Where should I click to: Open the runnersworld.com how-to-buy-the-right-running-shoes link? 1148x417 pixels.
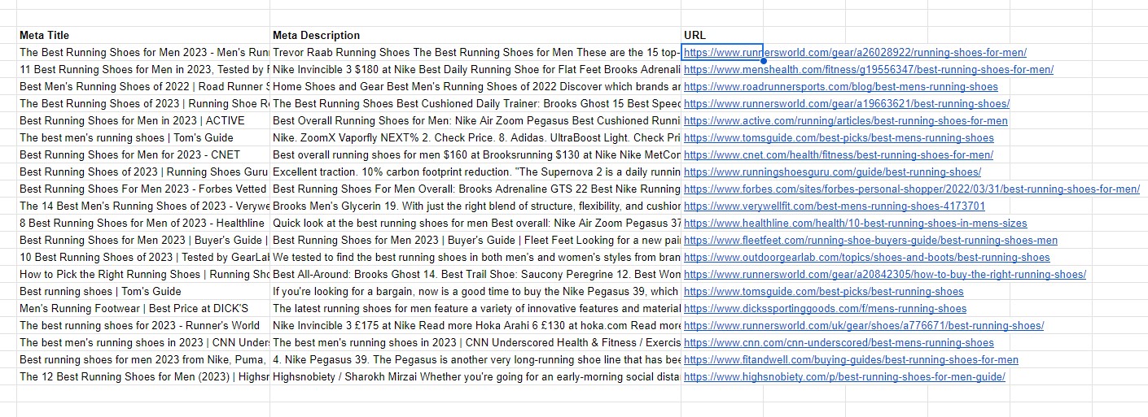(885, 275)
